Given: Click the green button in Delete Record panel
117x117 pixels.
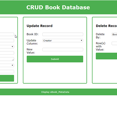Looking at the screenshot, I should tap(106, 56).
